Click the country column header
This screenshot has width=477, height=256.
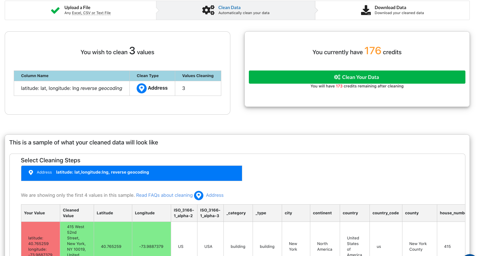355,213
